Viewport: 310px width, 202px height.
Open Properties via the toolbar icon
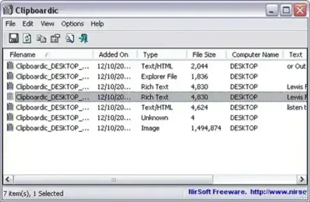55,39
